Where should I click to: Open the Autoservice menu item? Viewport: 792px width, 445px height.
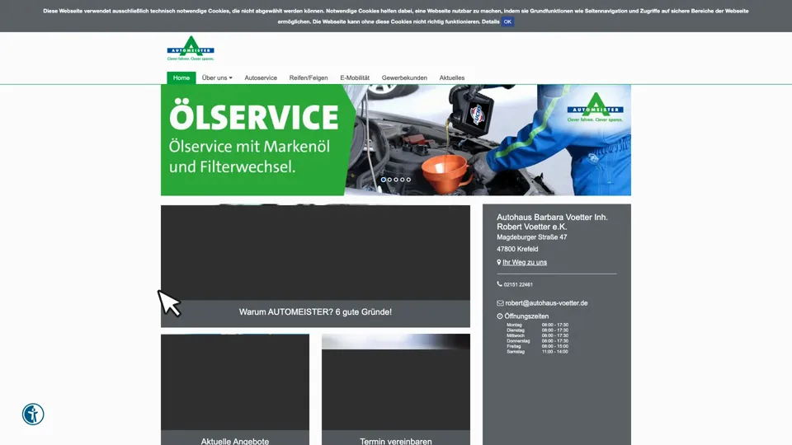point(261,77)
